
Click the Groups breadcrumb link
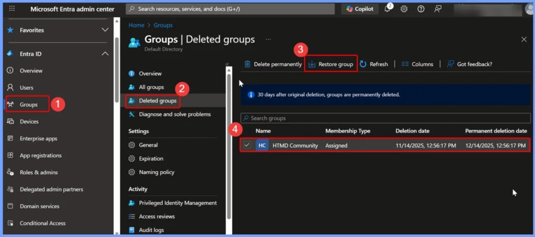pos(163,25)
